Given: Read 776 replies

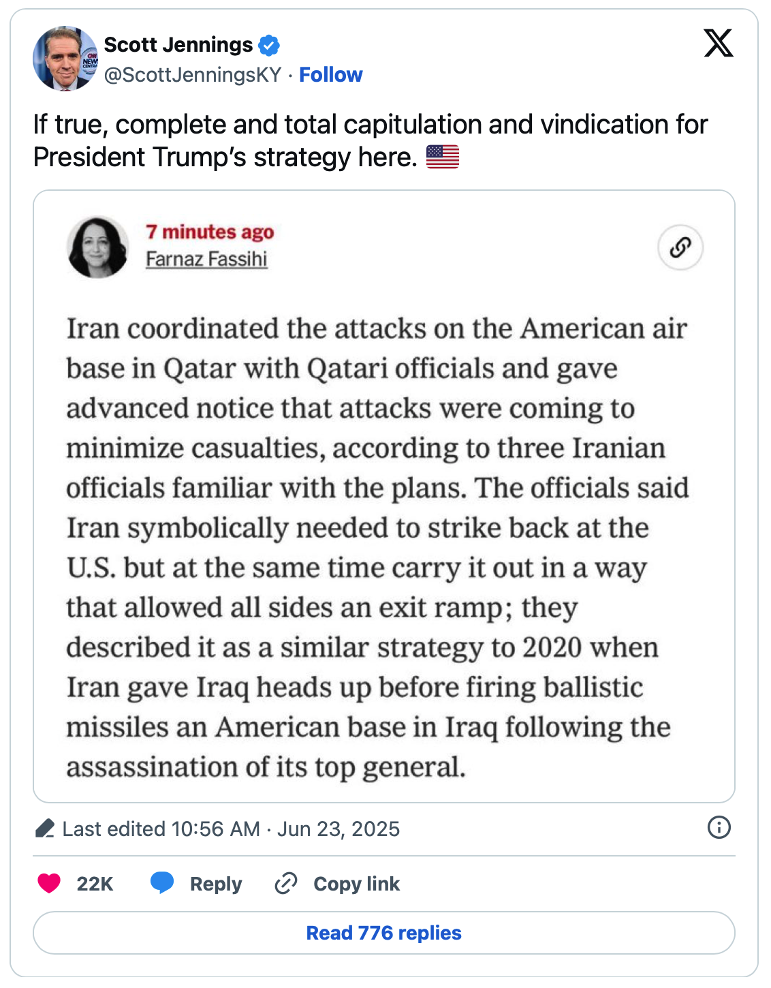Looking at the screenshot, I should point(384,933).
